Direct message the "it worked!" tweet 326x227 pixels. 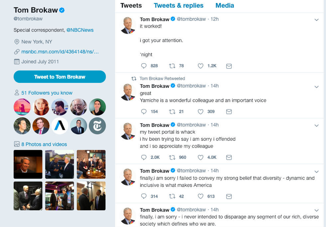tap(229, 66)
